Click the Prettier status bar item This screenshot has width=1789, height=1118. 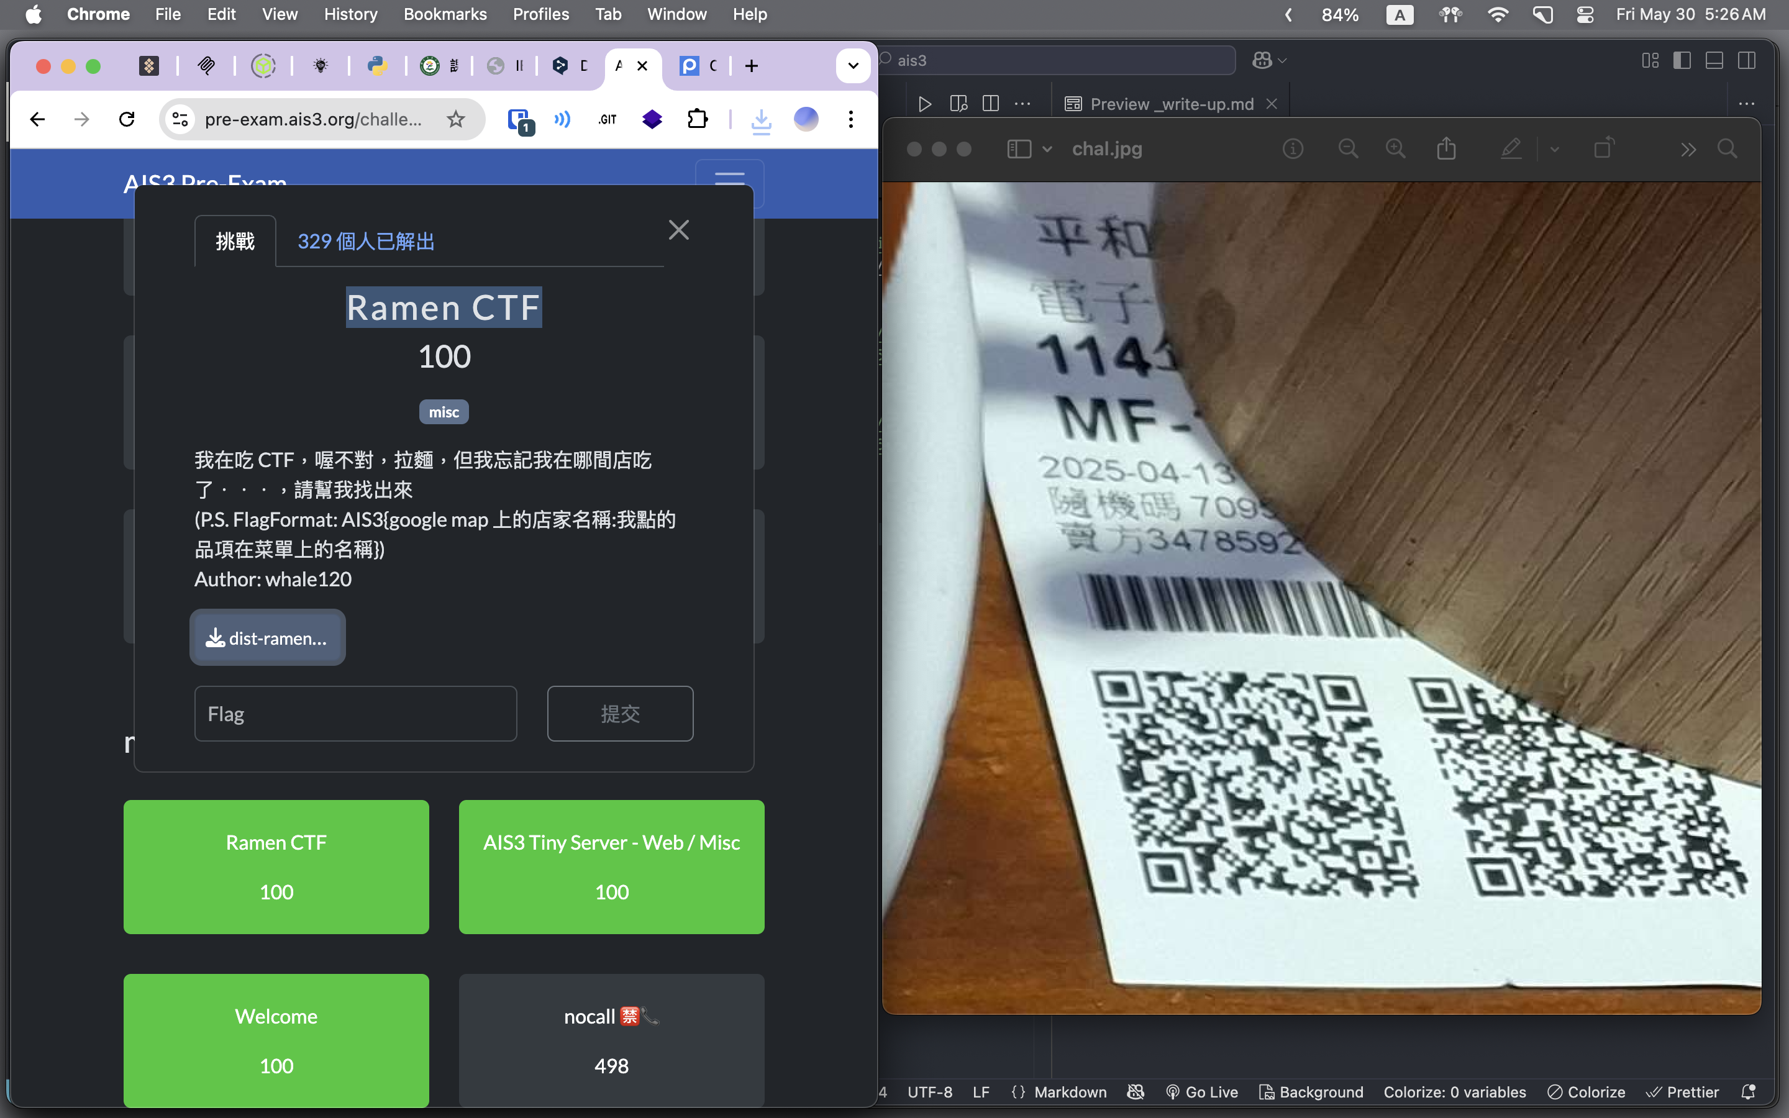click(x=1683, y=1092)
